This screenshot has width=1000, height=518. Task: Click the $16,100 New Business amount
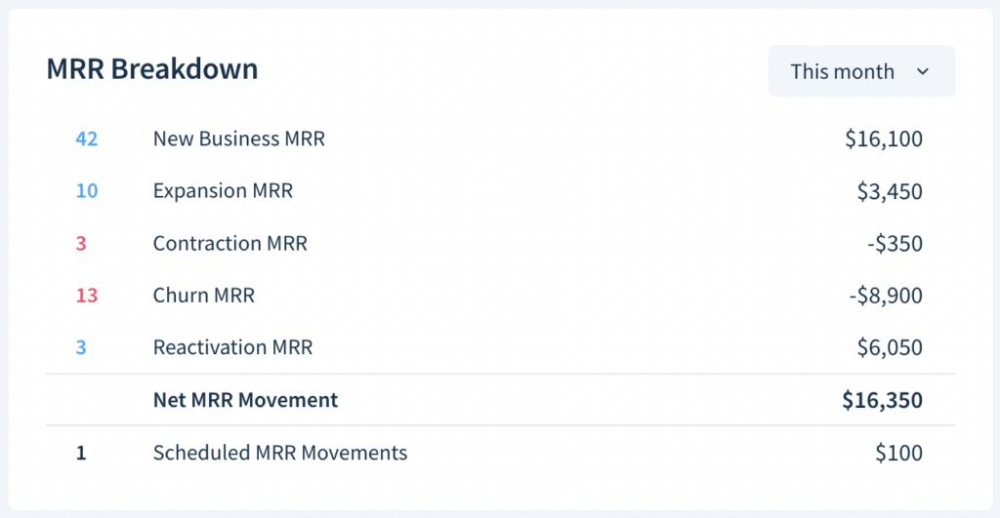click(884, 139)
